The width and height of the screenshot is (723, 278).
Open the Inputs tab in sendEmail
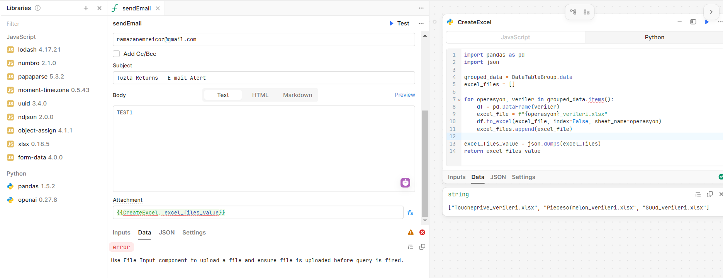(121, 233)
